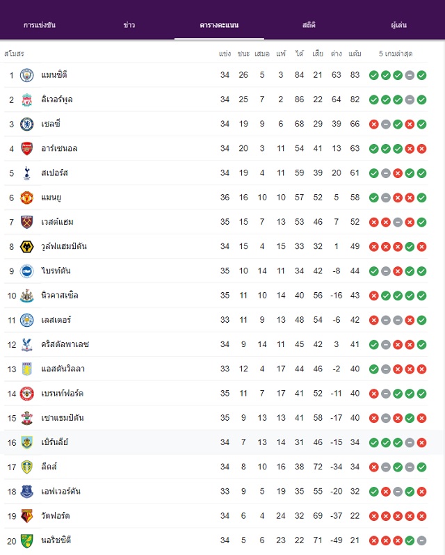The image size is (445, 555).
Task: Click the Watford club crest
Action: 27,516
